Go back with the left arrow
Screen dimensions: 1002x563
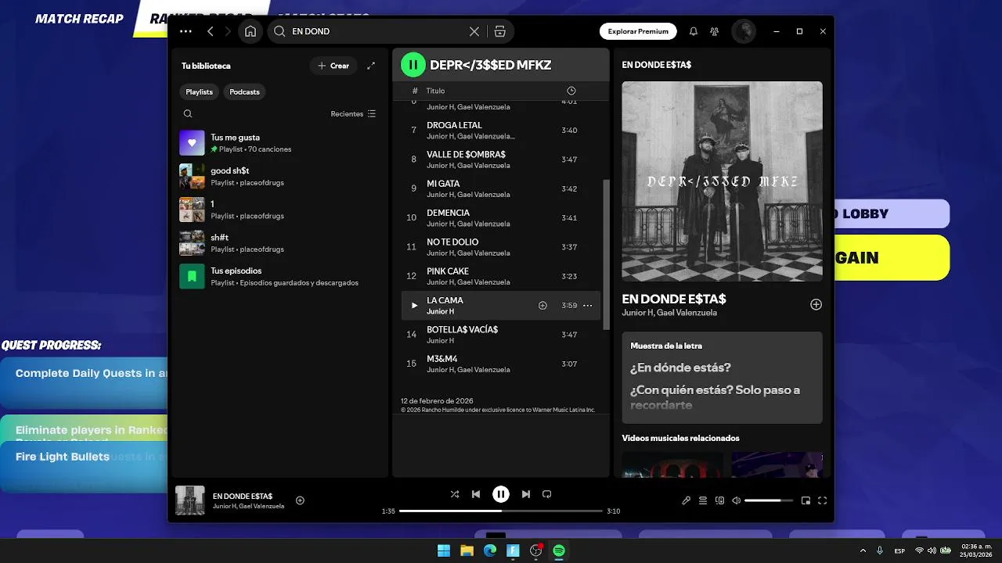(x=210, y=31)
